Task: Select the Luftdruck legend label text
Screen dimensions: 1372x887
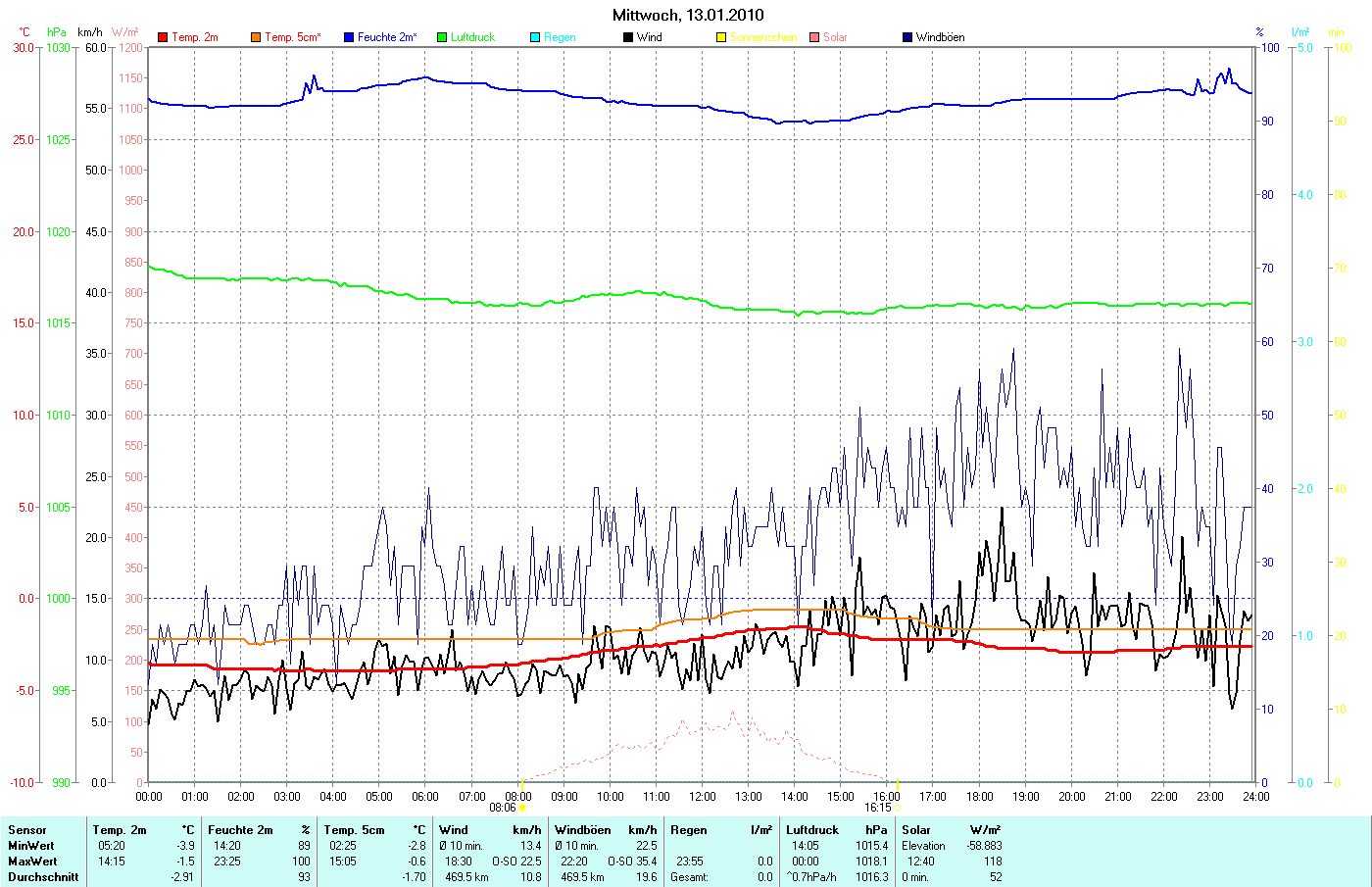Action: click(x=472, y=37)
